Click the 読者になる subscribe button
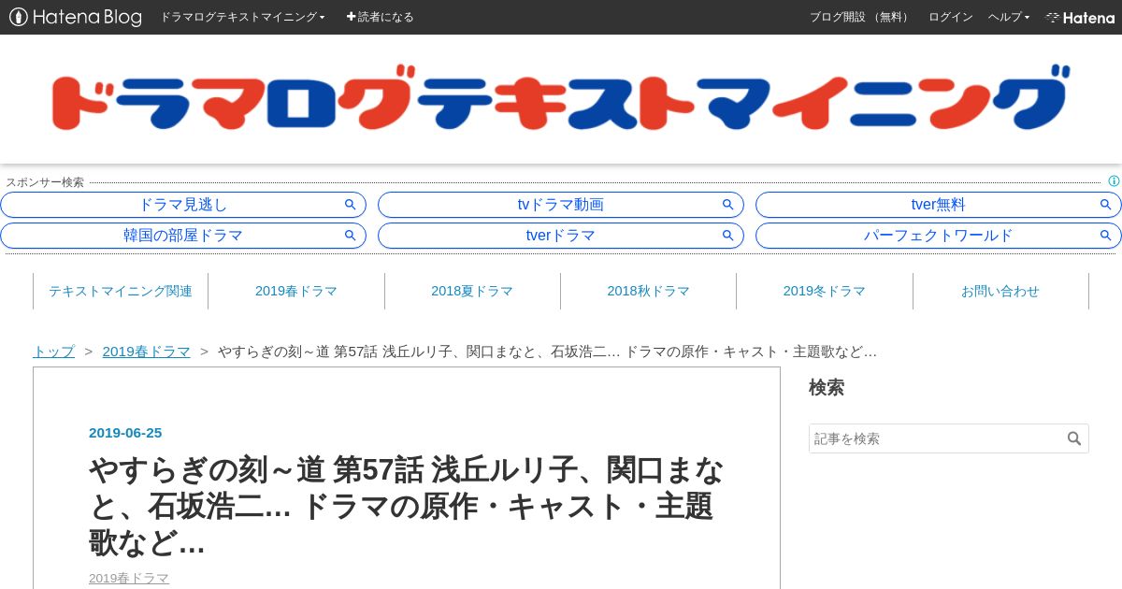 tap(380, 17)
